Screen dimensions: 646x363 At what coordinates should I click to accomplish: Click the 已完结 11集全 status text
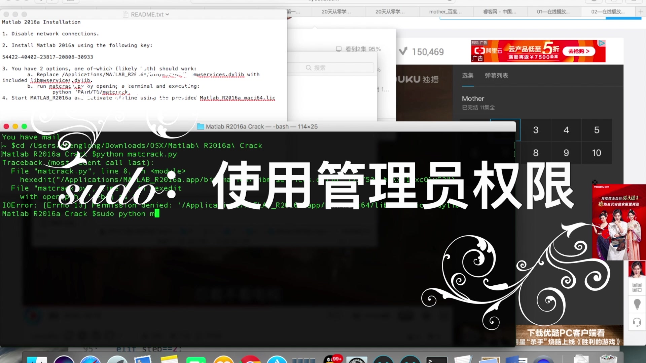pyautogui.click(x=478, y=108)
